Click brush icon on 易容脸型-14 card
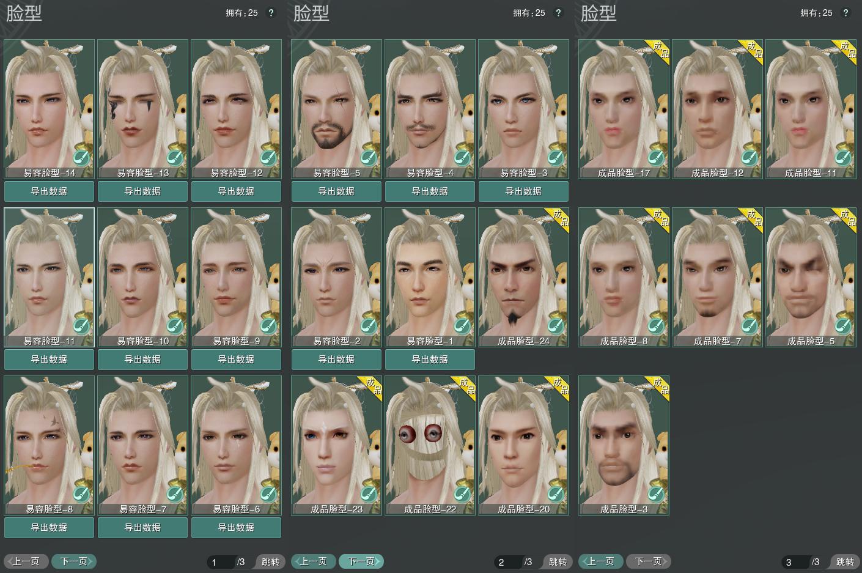 tap(81, 158)
